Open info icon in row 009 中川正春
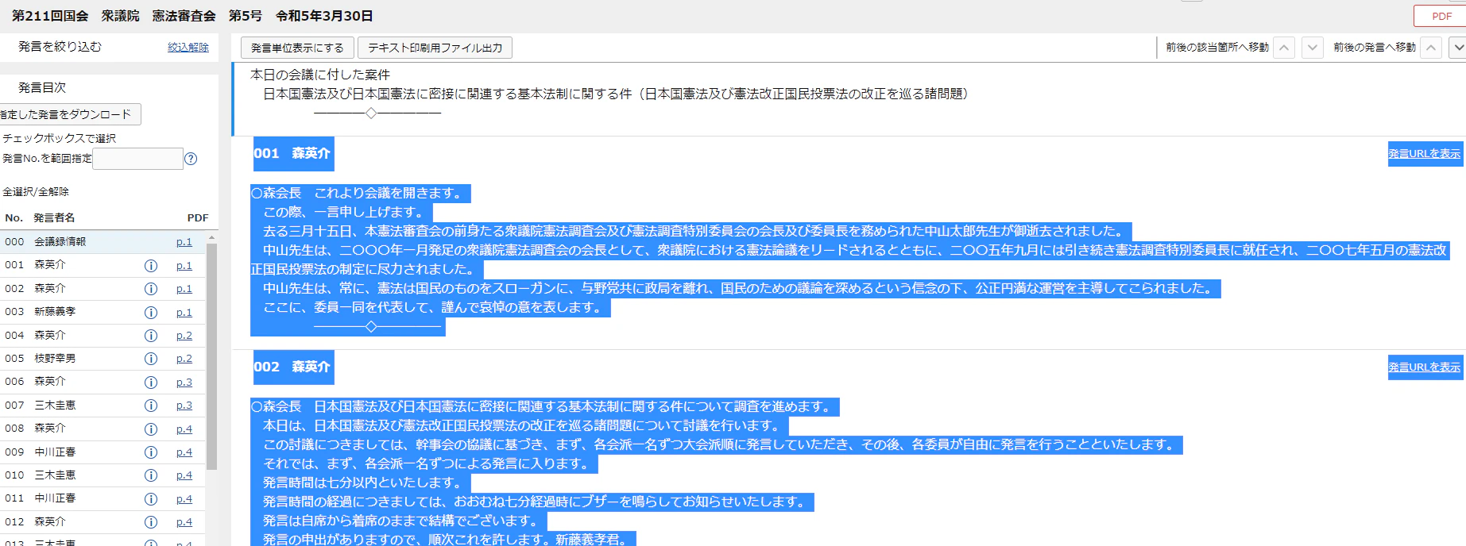This screenshot has width=1466, height=546. pyautogui.click(x=151, y=452)
